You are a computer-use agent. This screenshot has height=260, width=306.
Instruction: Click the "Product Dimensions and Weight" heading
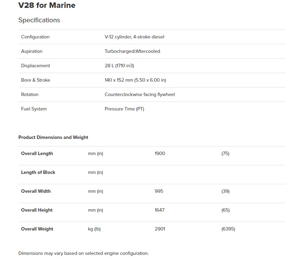coord(53,138)
